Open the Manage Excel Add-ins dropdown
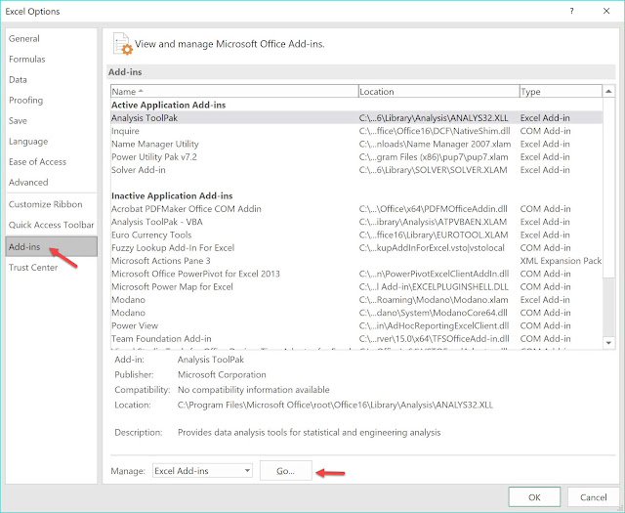The width and height of the screenshot is (625, 513). [202, 471]
